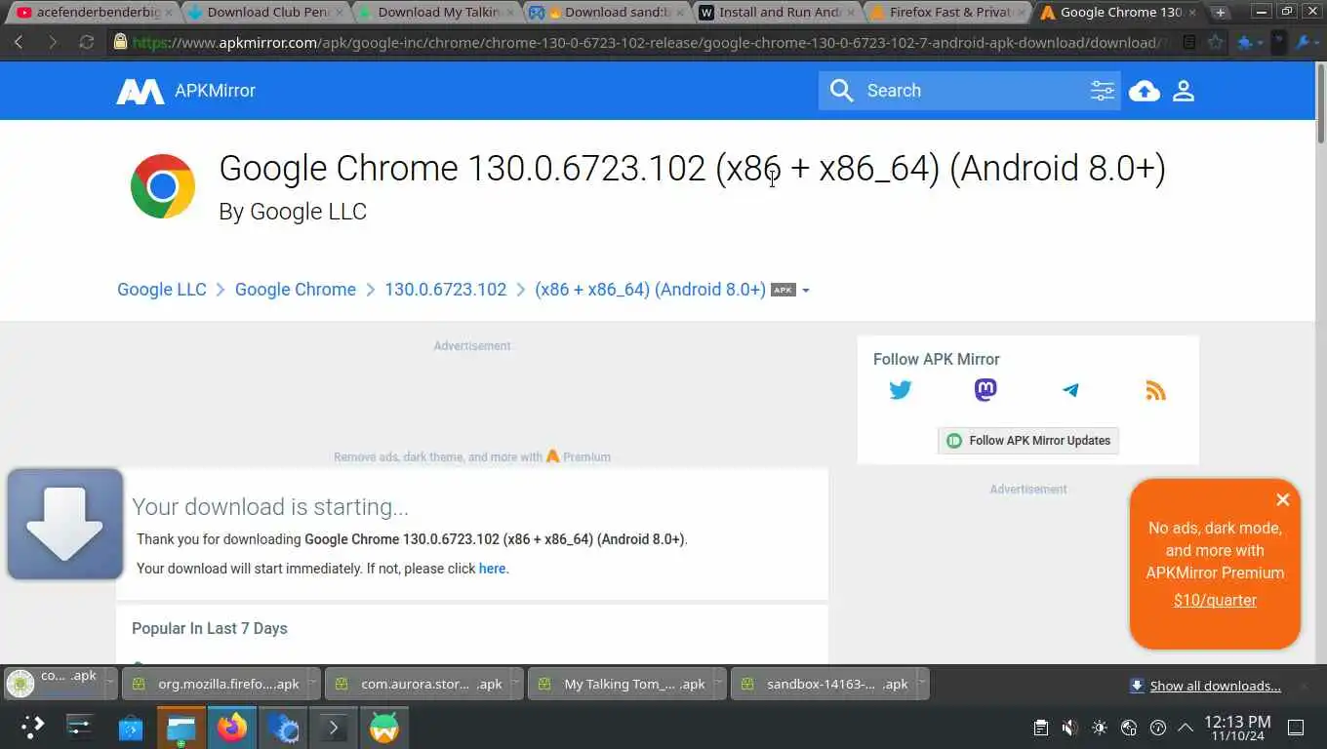The height and width of the screenshot is (749, 1327).
Task: Click the search input field
Action: pyautogui.click(x=971, y=91)
